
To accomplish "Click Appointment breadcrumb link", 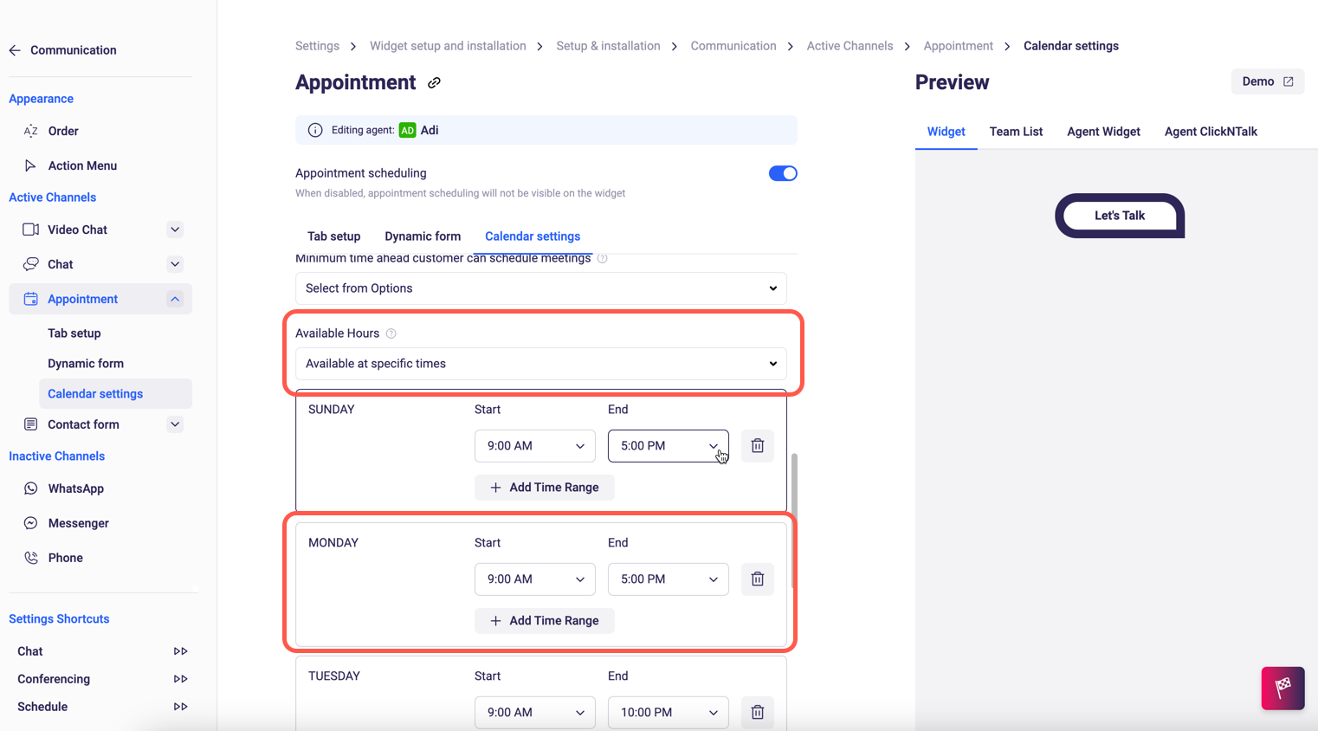I will [958, 46].
